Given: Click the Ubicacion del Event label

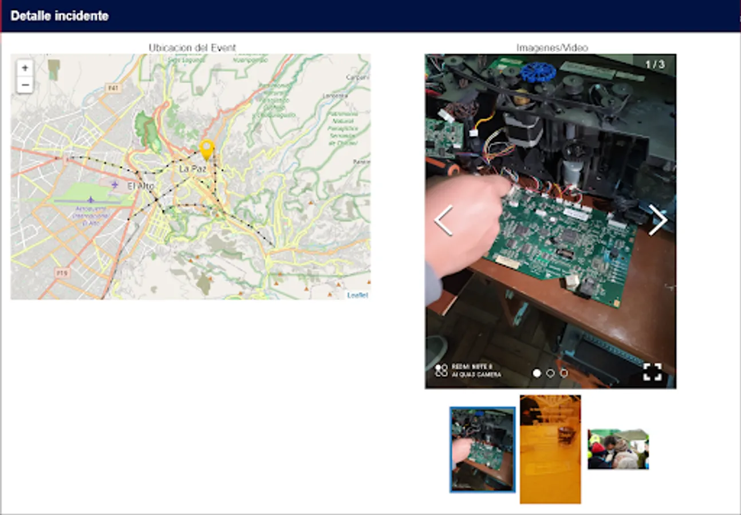Looking at the screenshot, I should pos(191,47).
